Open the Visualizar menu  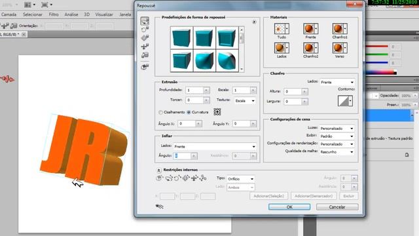point(104,14)
